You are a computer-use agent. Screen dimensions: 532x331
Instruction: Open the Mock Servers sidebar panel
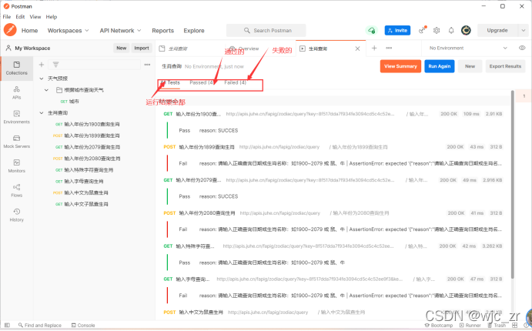(16, 142)
